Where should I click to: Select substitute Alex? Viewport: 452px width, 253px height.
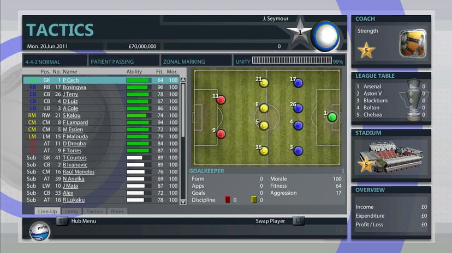click(x=68, y=193)
